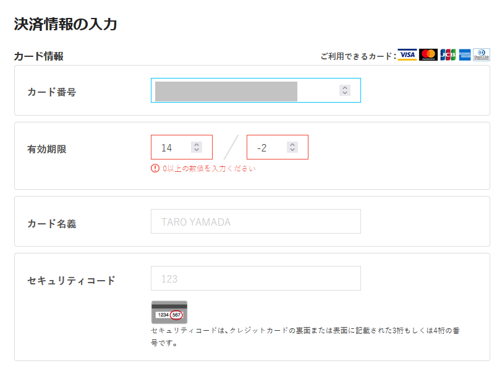Click the error text 0以上の数値を入力ください
Viewport: 497px width, 366px height.
(209, 169)
